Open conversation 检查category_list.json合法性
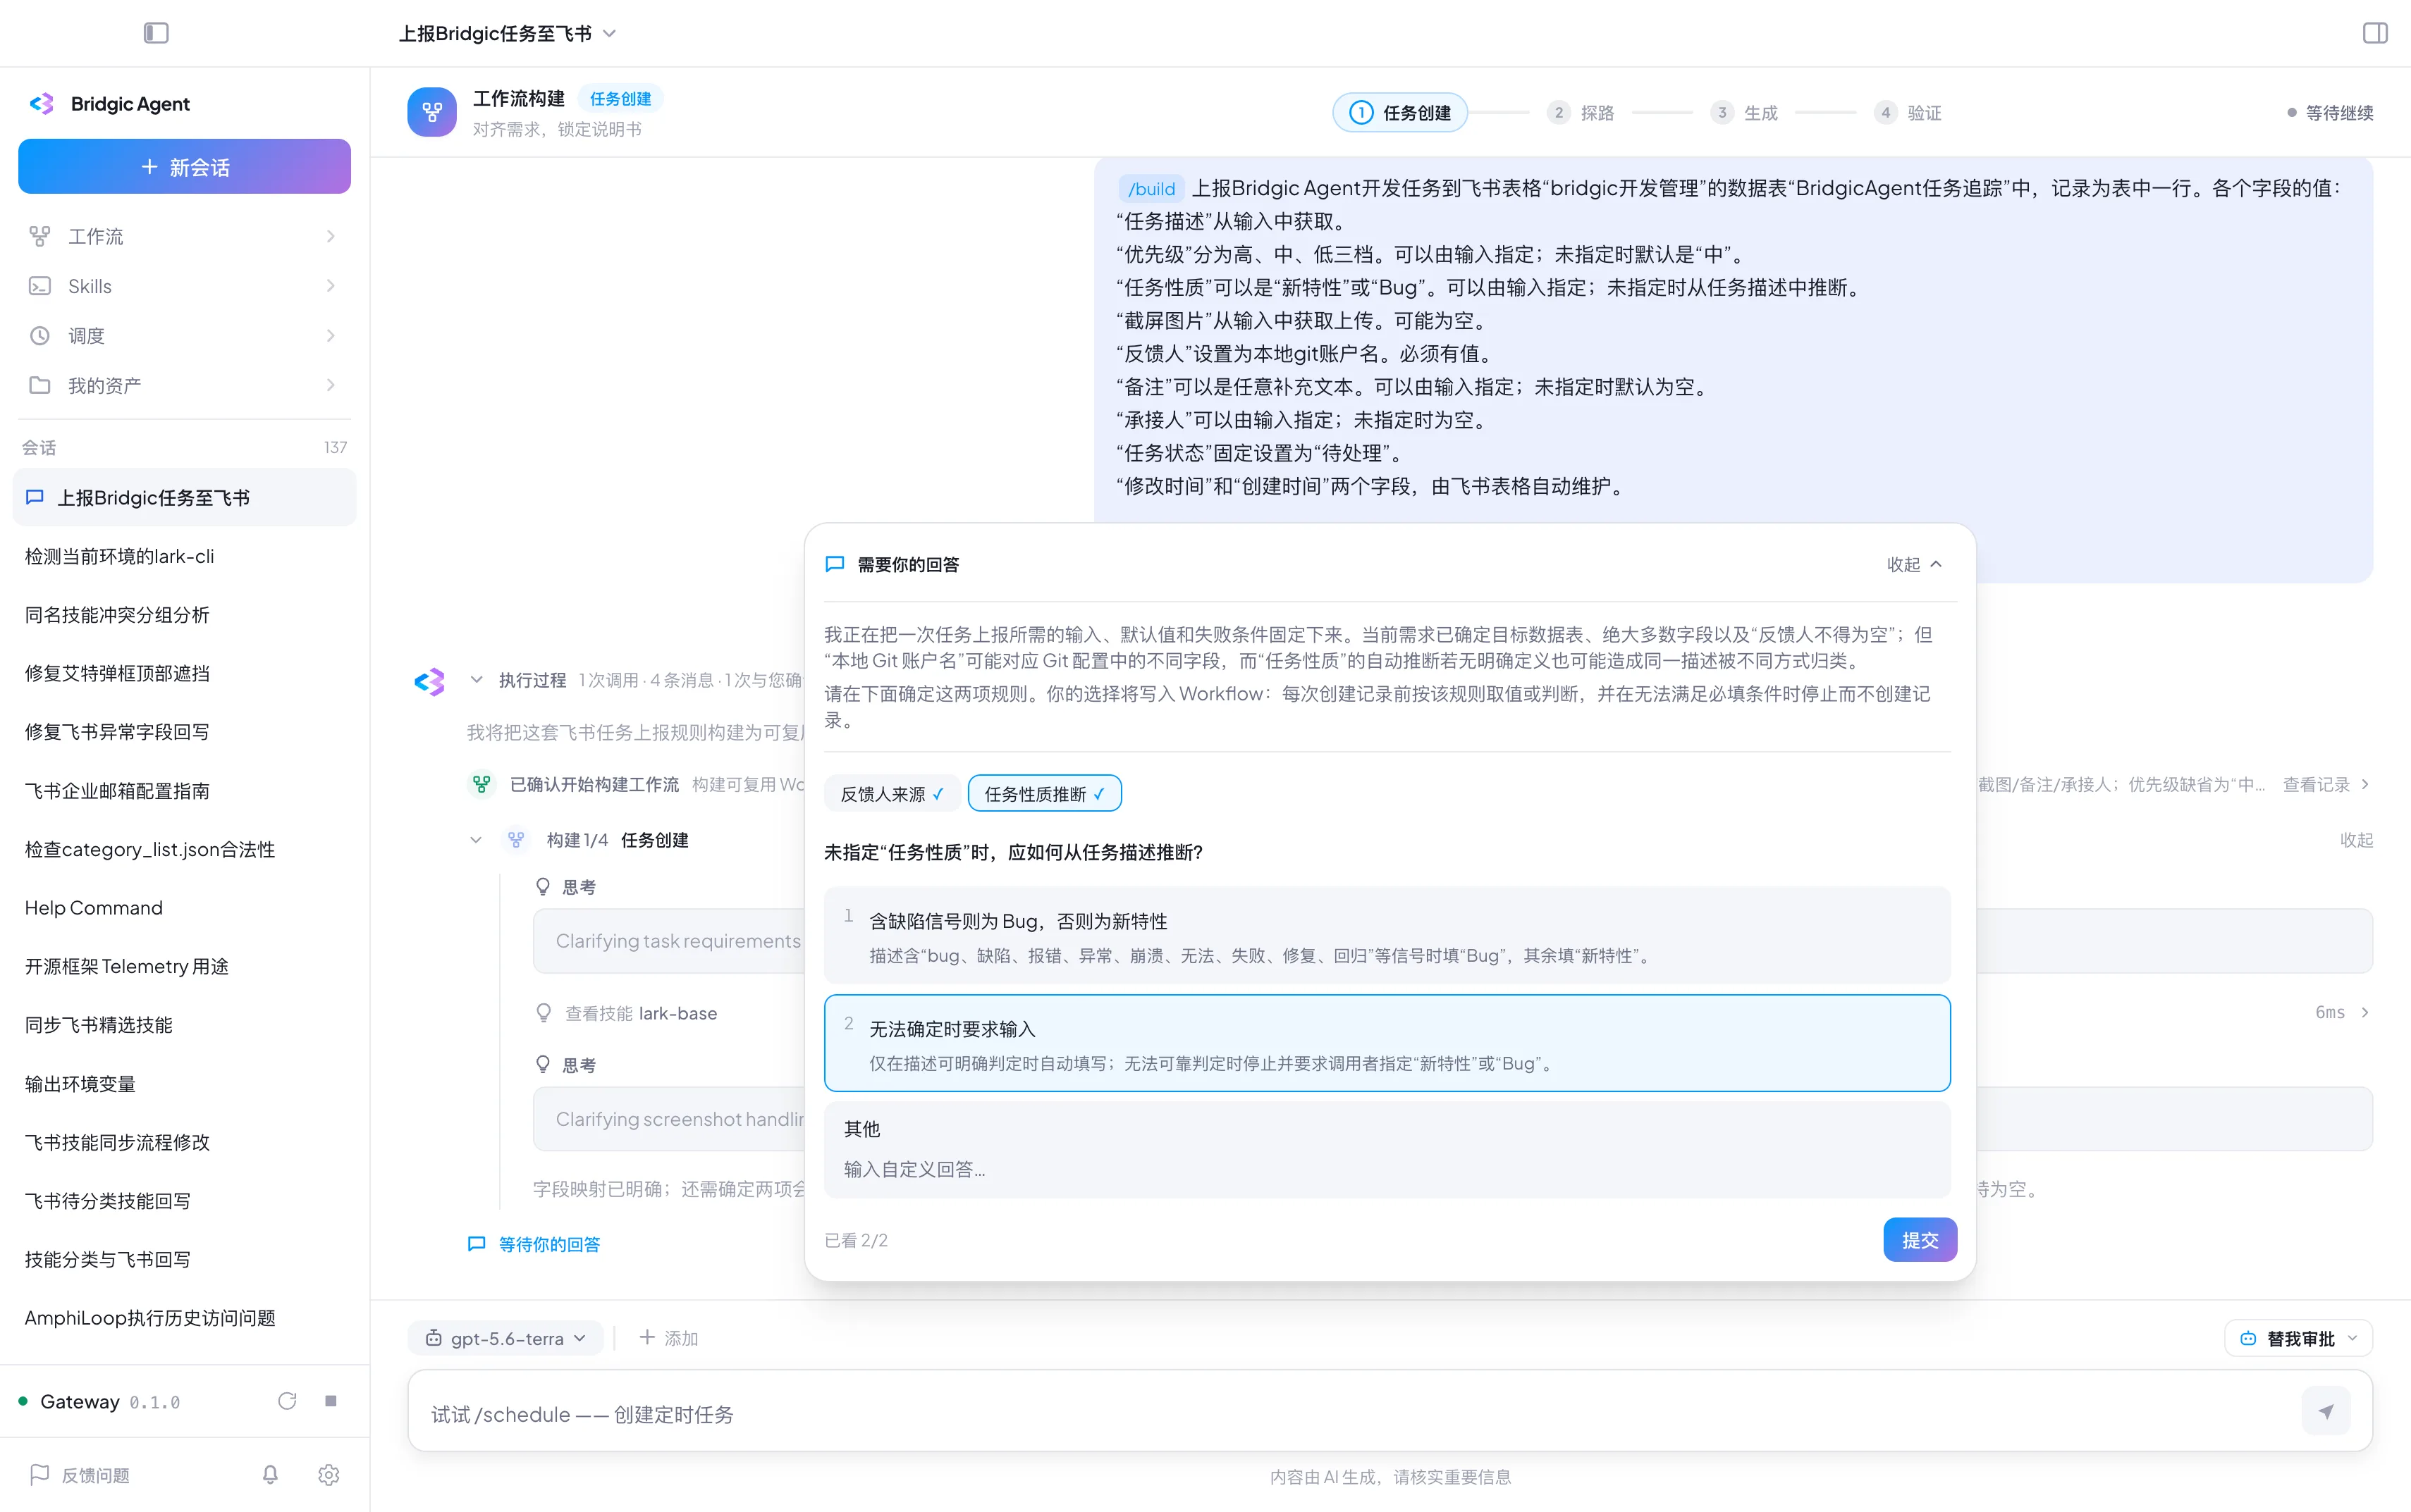 [184, 849]
